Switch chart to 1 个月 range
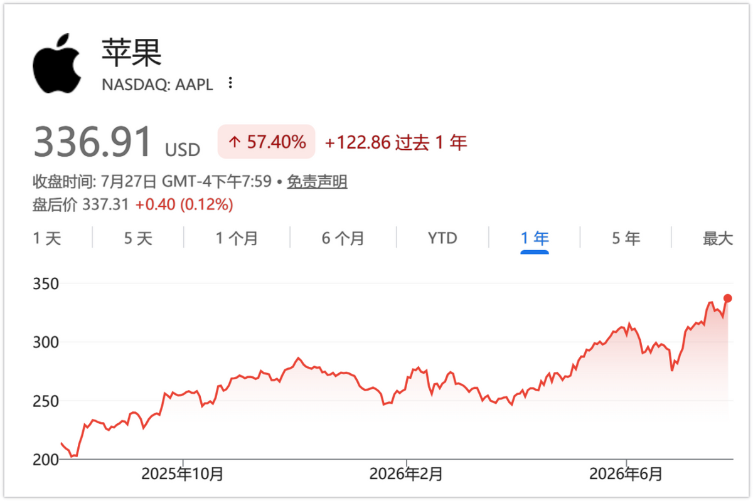 pos(237,238)
